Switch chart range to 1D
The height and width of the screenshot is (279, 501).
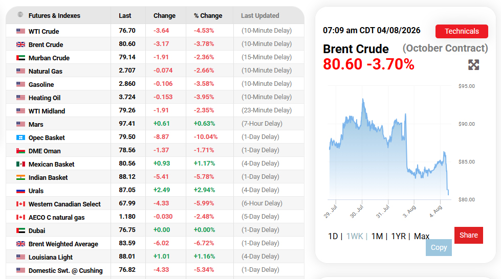333,236
